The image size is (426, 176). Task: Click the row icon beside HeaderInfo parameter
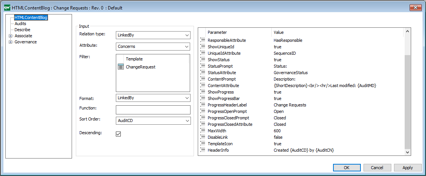(203, 150)
